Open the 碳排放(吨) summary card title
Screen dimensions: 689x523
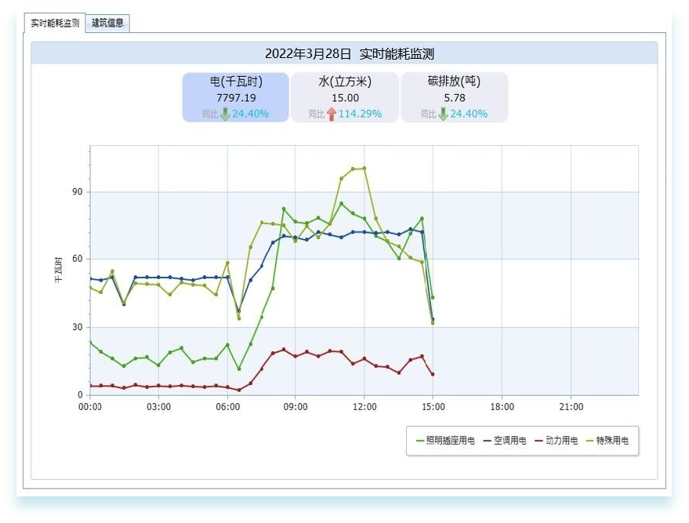(x=454, y=82)
